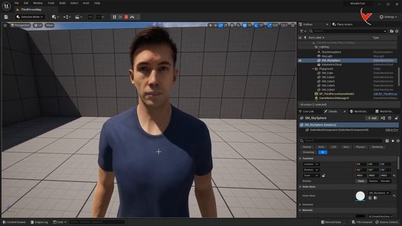Sort Outliner by Item Label
402x226 pixels.
pos(316,38)
